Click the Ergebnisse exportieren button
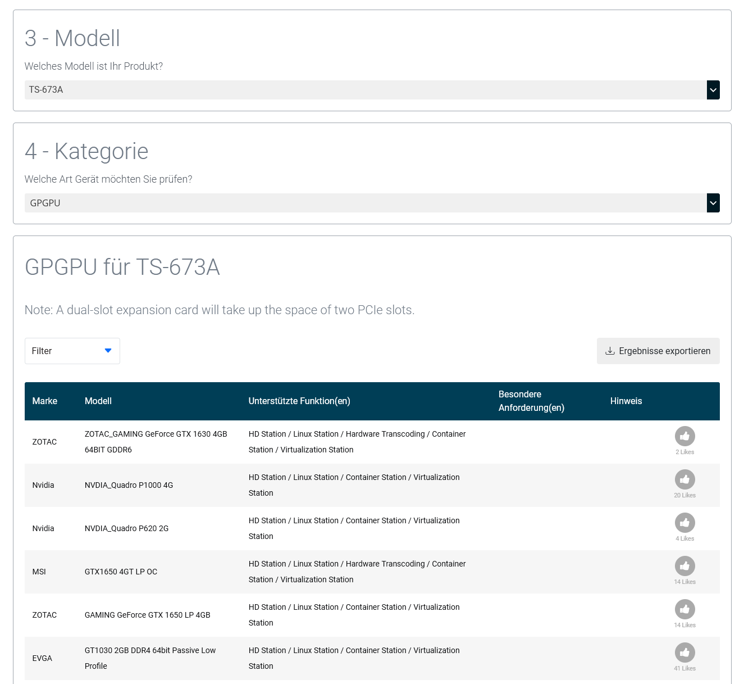Viewport: 744px width, 684px height. click(x=658, y=351)
